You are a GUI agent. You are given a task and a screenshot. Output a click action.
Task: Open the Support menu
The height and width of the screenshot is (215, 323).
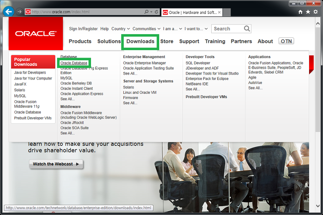click(189, 41)
